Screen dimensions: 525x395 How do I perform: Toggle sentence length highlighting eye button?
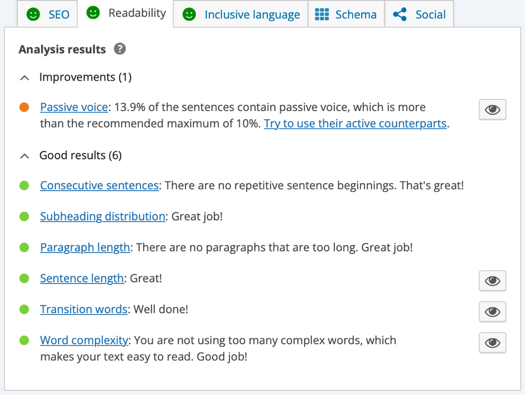[492, 281]
